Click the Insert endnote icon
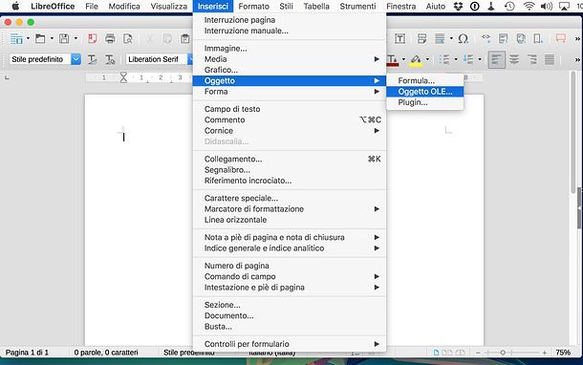The image size is (583, 365). 521,38
